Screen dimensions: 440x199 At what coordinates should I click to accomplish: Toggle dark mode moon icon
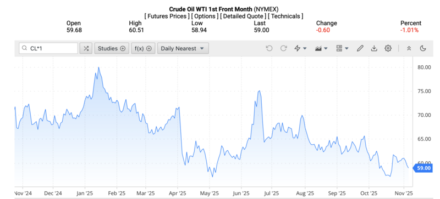coord(423,48)
